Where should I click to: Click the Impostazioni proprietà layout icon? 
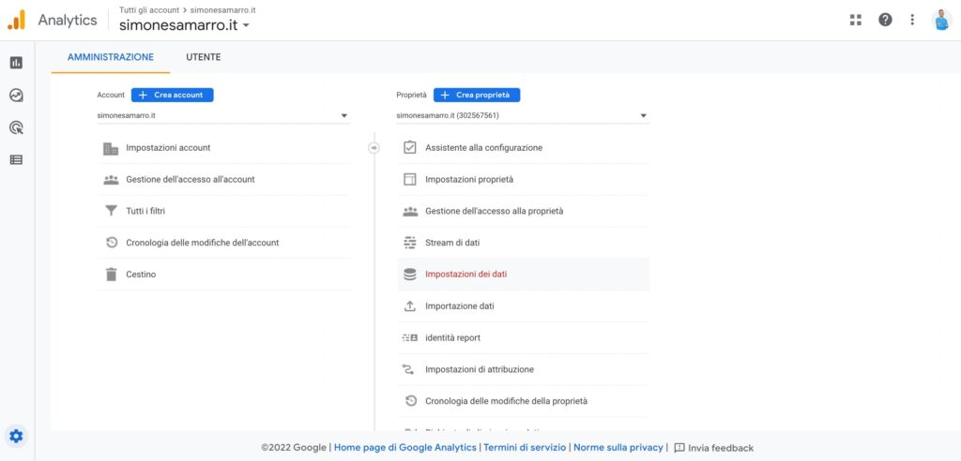tap(410, 179)
